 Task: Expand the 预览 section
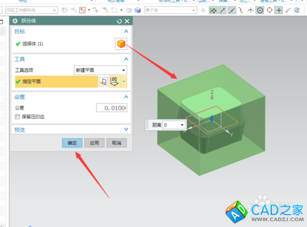click(x=126, y=130)
